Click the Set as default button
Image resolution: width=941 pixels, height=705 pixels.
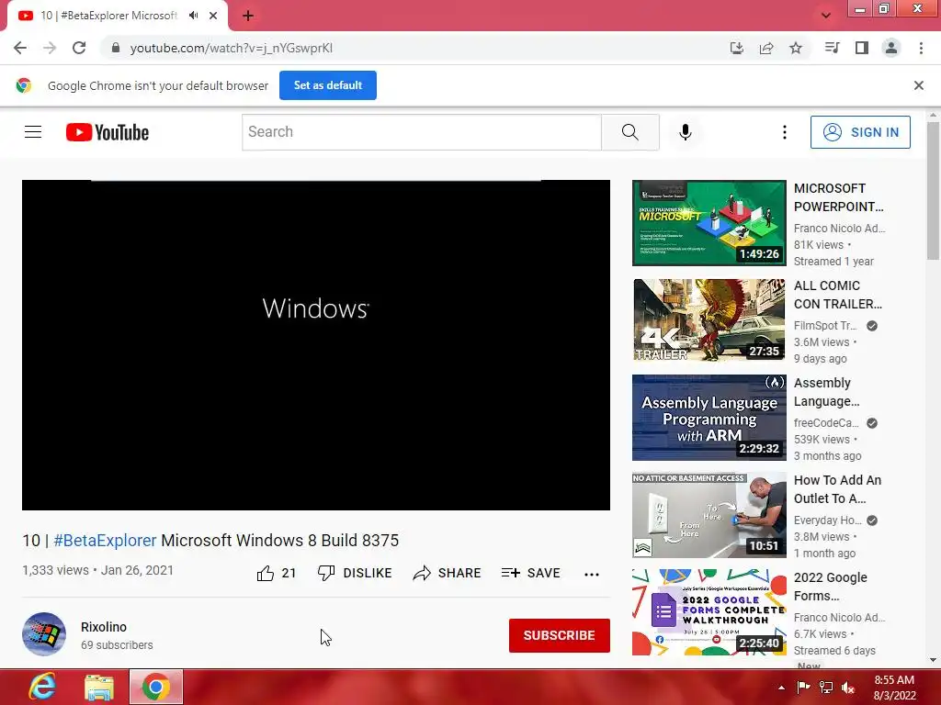click(x=328, y=85)
